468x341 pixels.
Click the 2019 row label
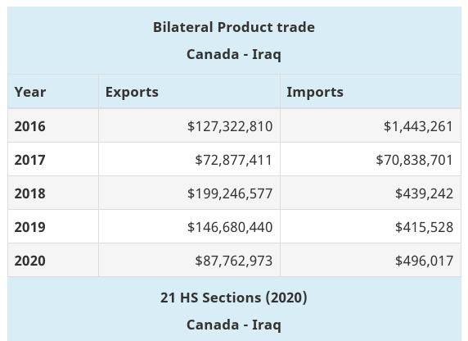pos(29,227)
